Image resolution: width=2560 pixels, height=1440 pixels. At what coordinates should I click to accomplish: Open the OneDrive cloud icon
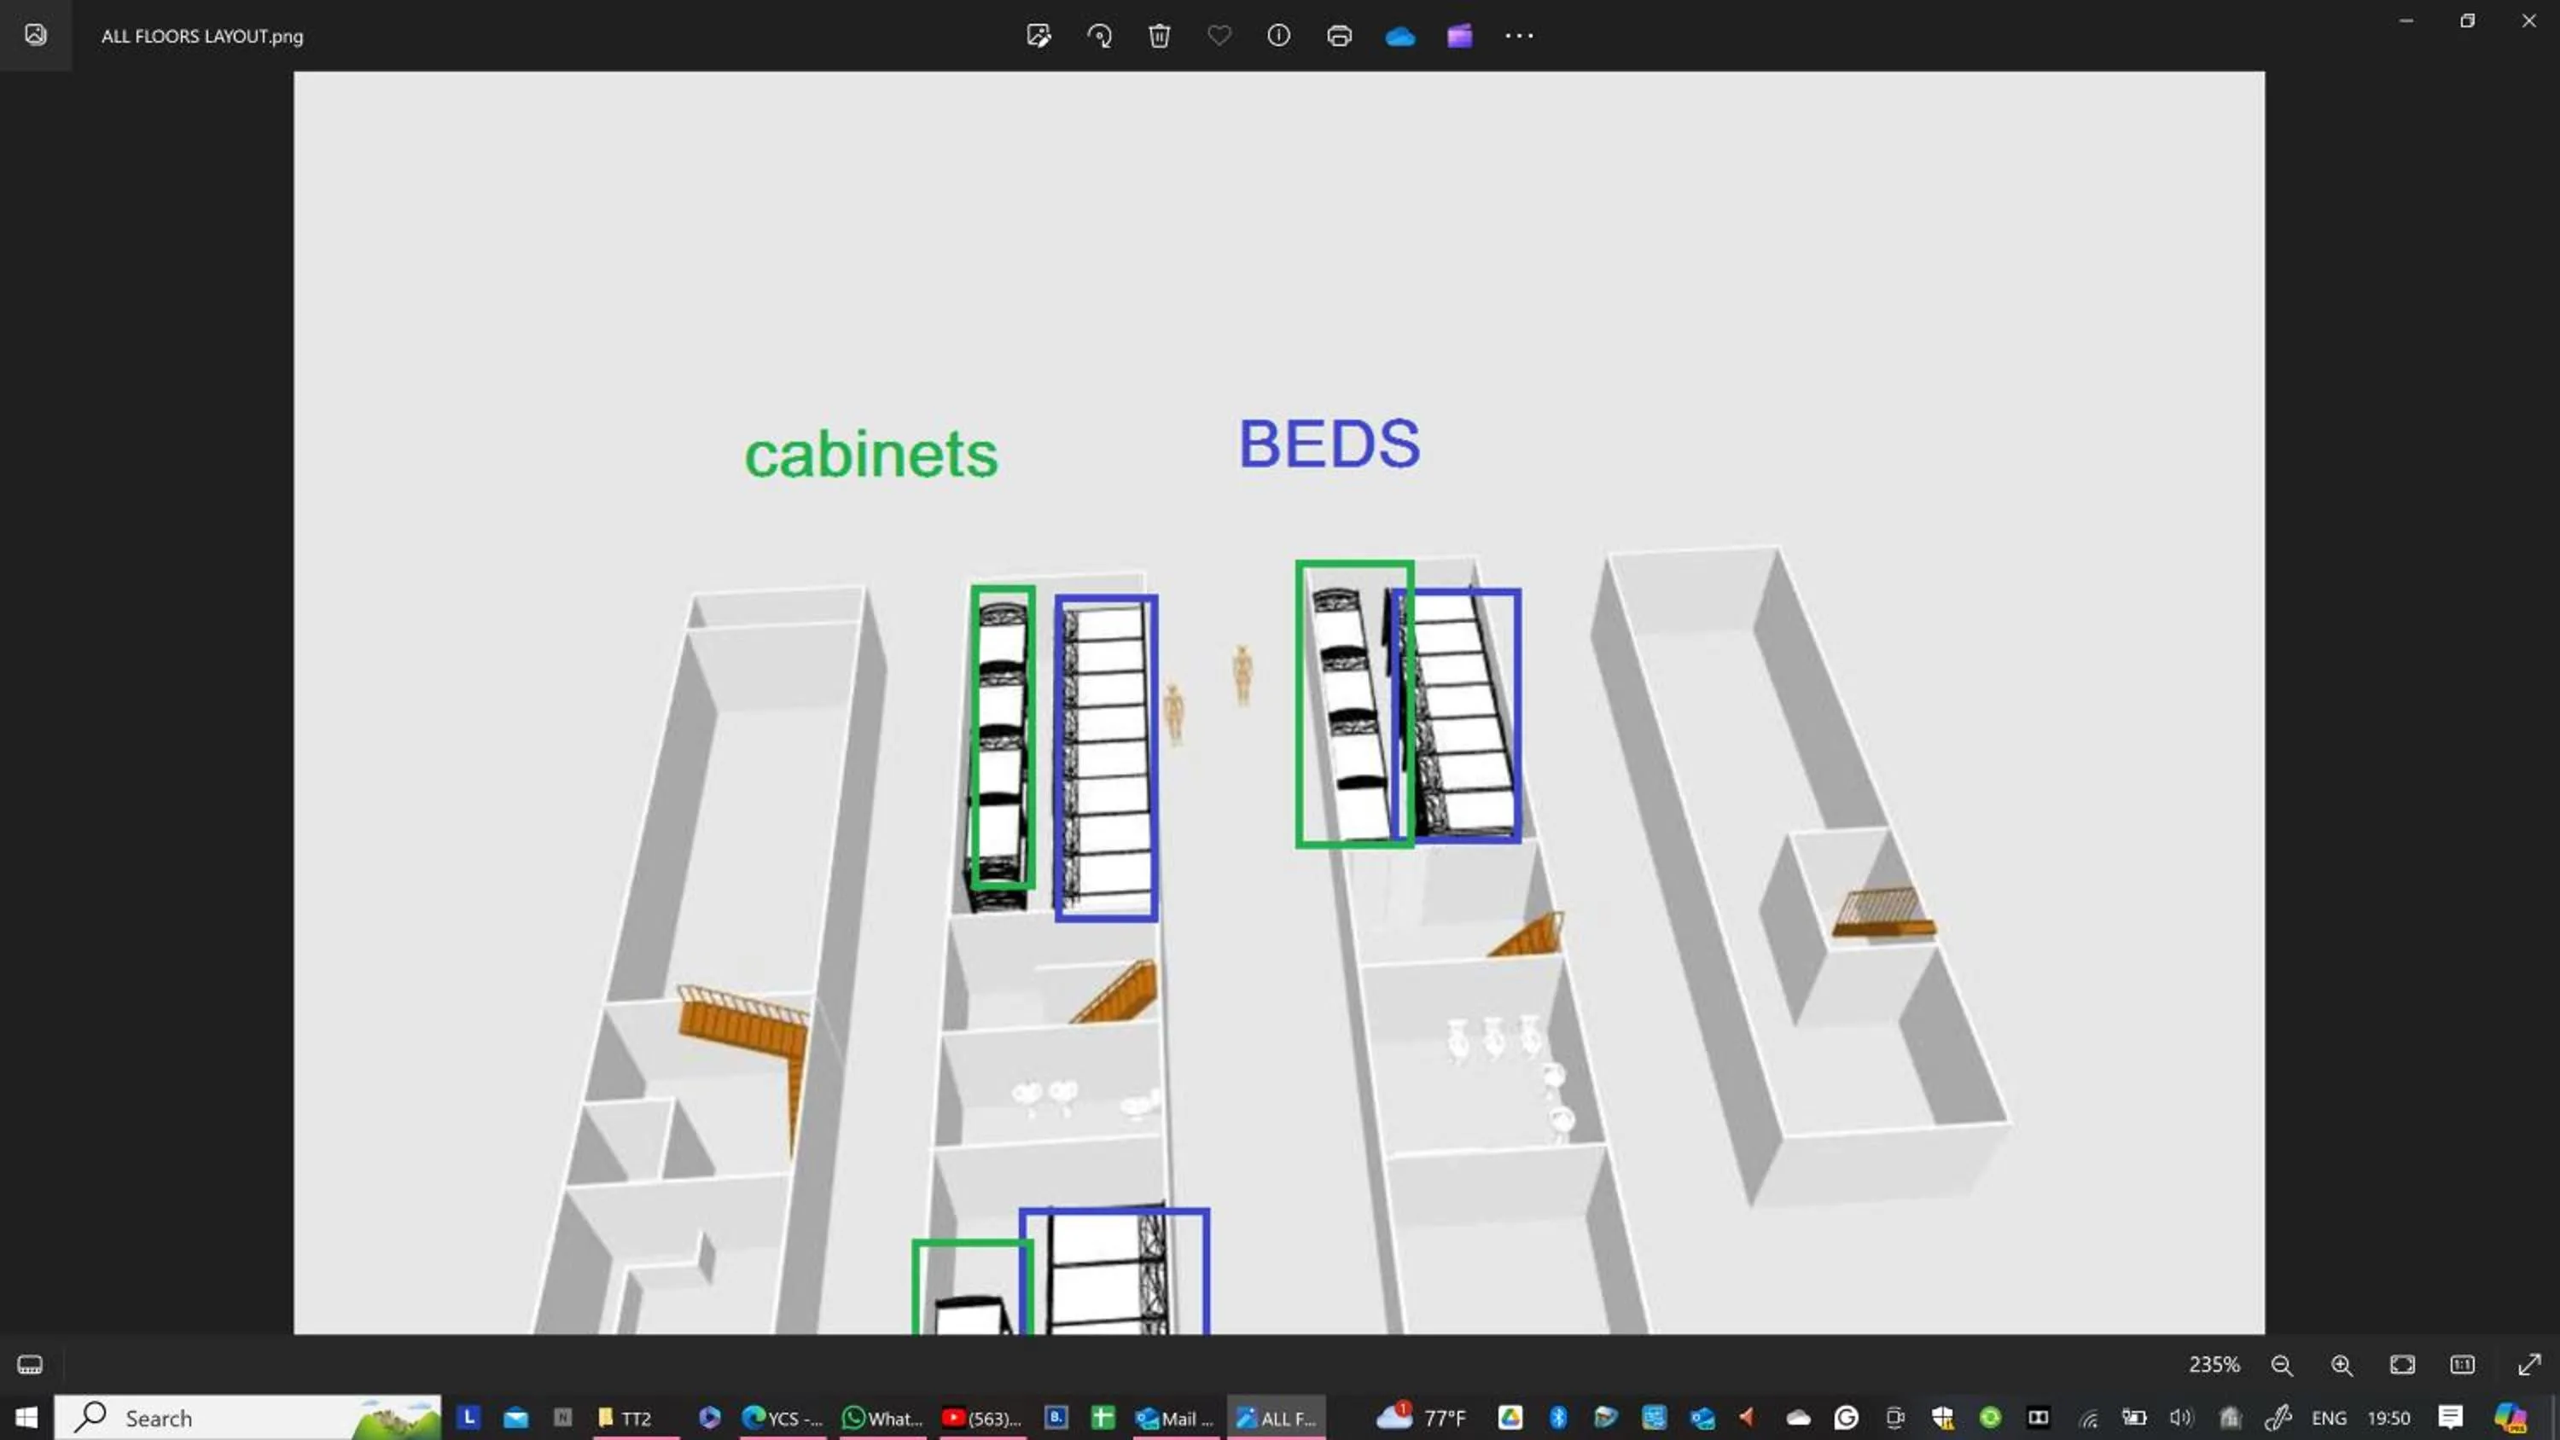(x=1399, y=36)
